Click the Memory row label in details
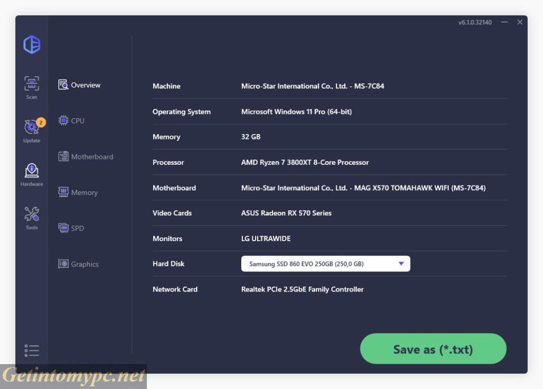The width and height of the screenshot is (543, 389). click(166, 137)
